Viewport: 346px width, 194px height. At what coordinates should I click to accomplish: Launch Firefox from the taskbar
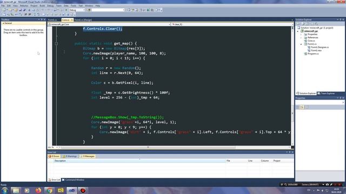[38, 190]
